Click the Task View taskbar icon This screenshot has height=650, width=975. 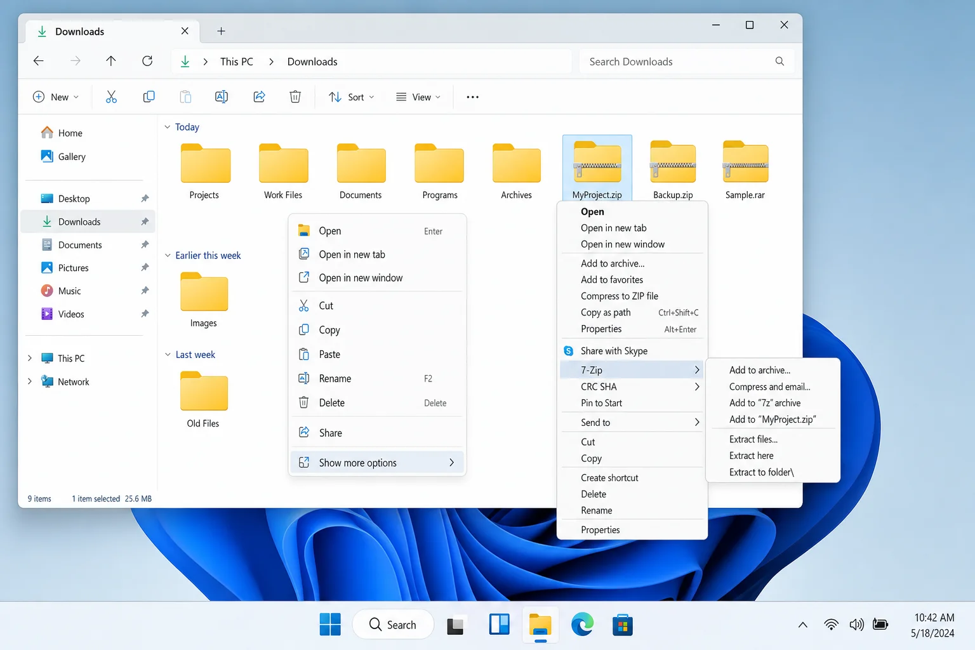click(x=455, y=626)
